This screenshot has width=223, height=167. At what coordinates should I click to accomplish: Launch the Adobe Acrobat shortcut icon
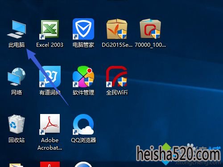pos(50,124)
